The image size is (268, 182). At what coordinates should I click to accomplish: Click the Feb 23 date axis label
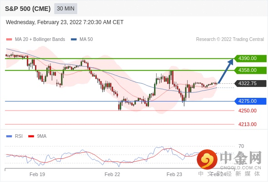click(174, 174)
